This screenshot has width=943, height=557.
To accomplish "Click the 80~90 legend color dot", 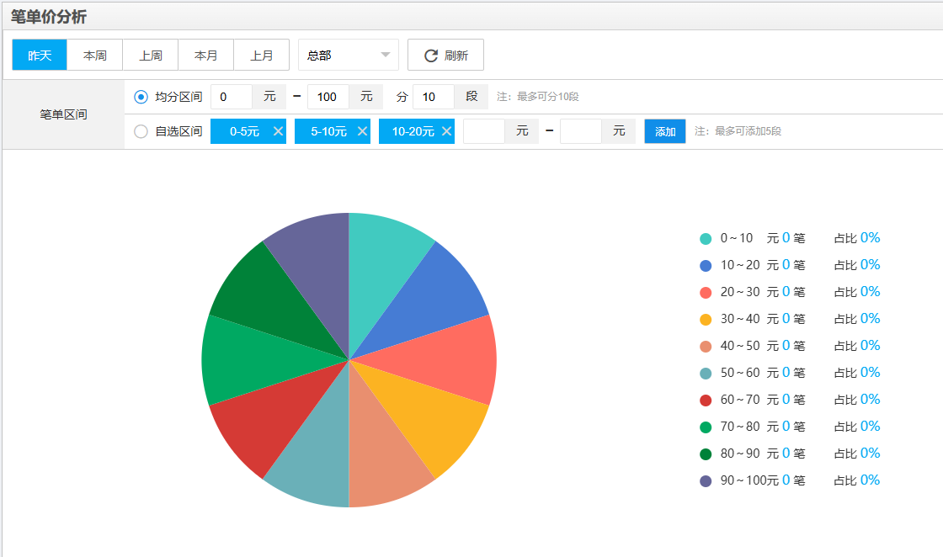I will coord(706,454).
